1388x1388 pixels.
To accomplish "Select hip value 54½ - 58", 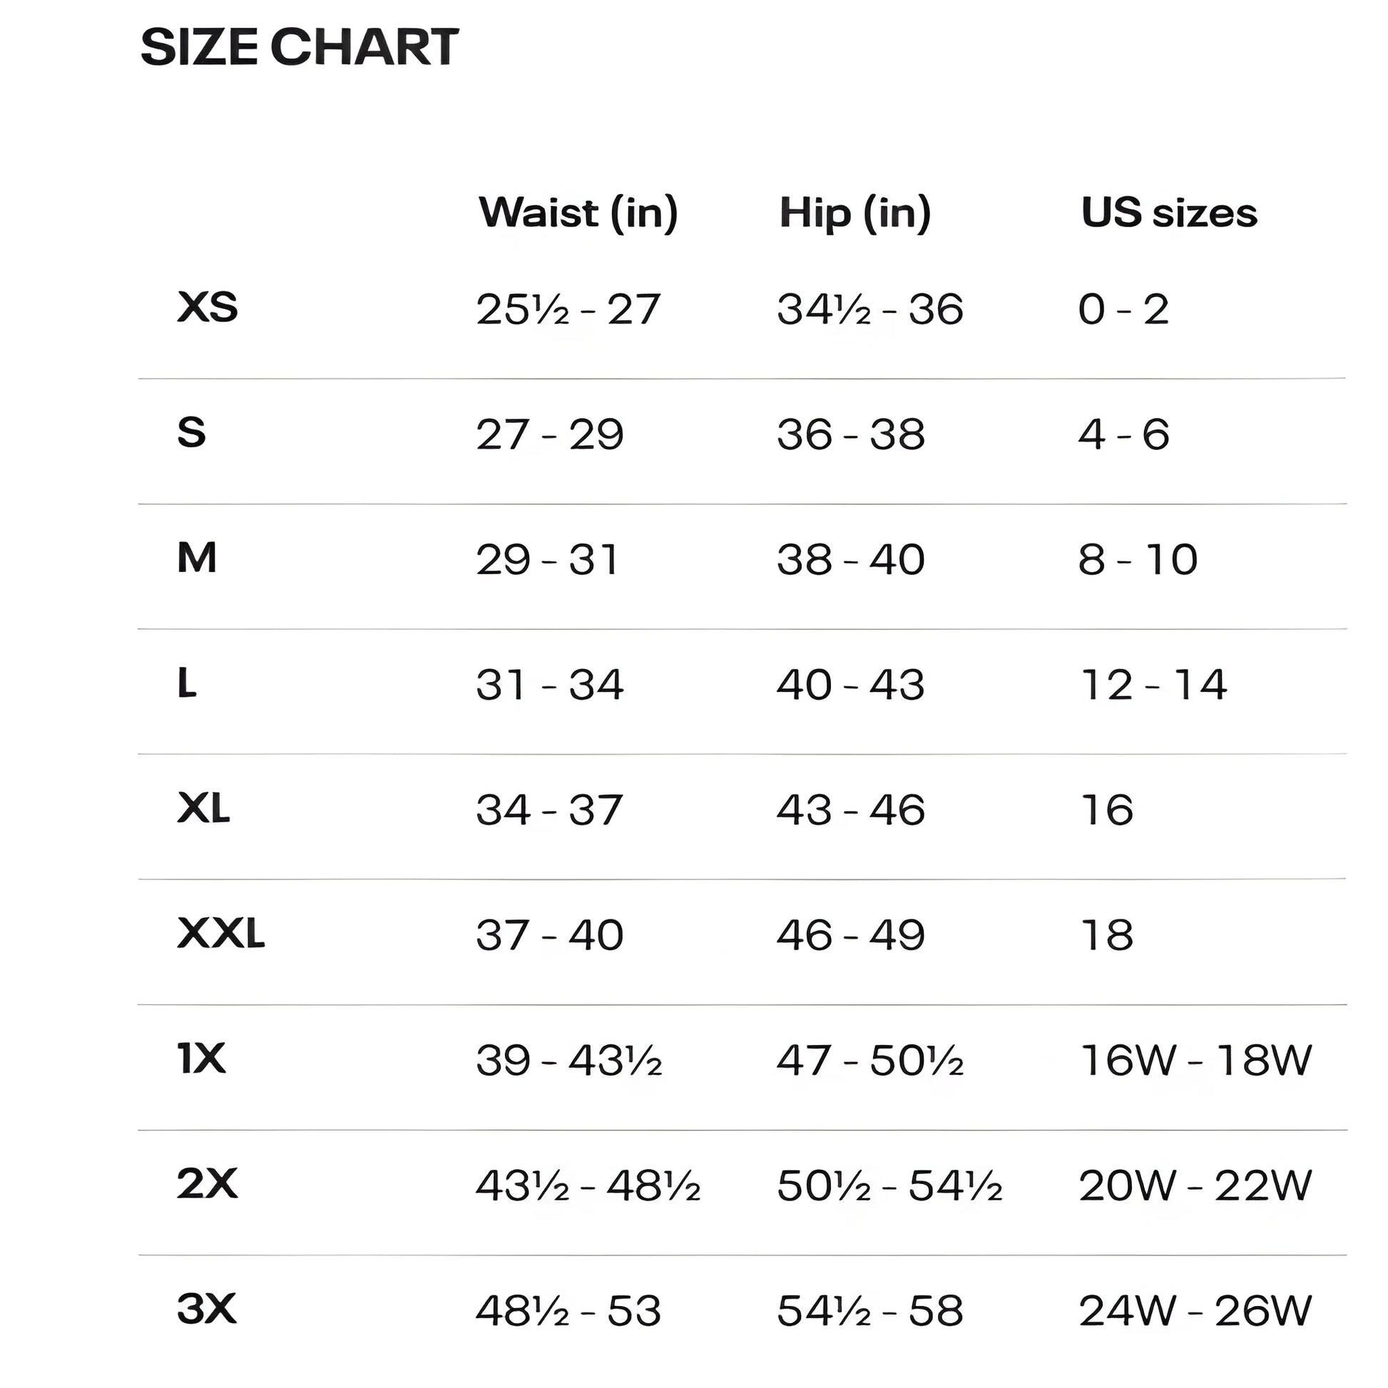I will 870,1311.
